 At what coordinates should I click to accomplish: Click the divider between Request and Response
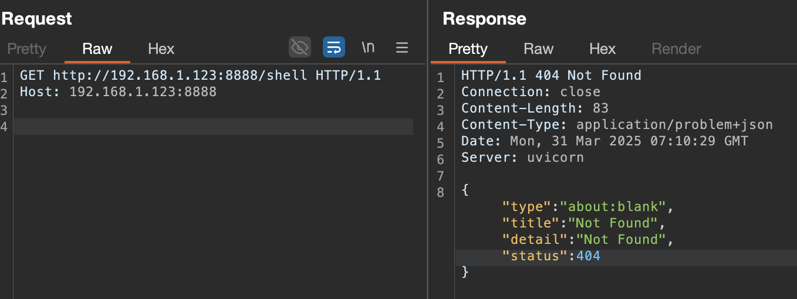427,149
